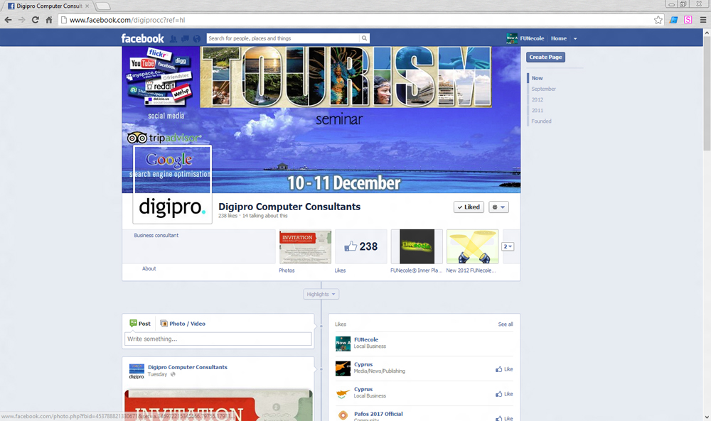711x421 pixels.
Task: Like the Cyprus Media/News/Publishing page
Action: click(x=504, y=369)
